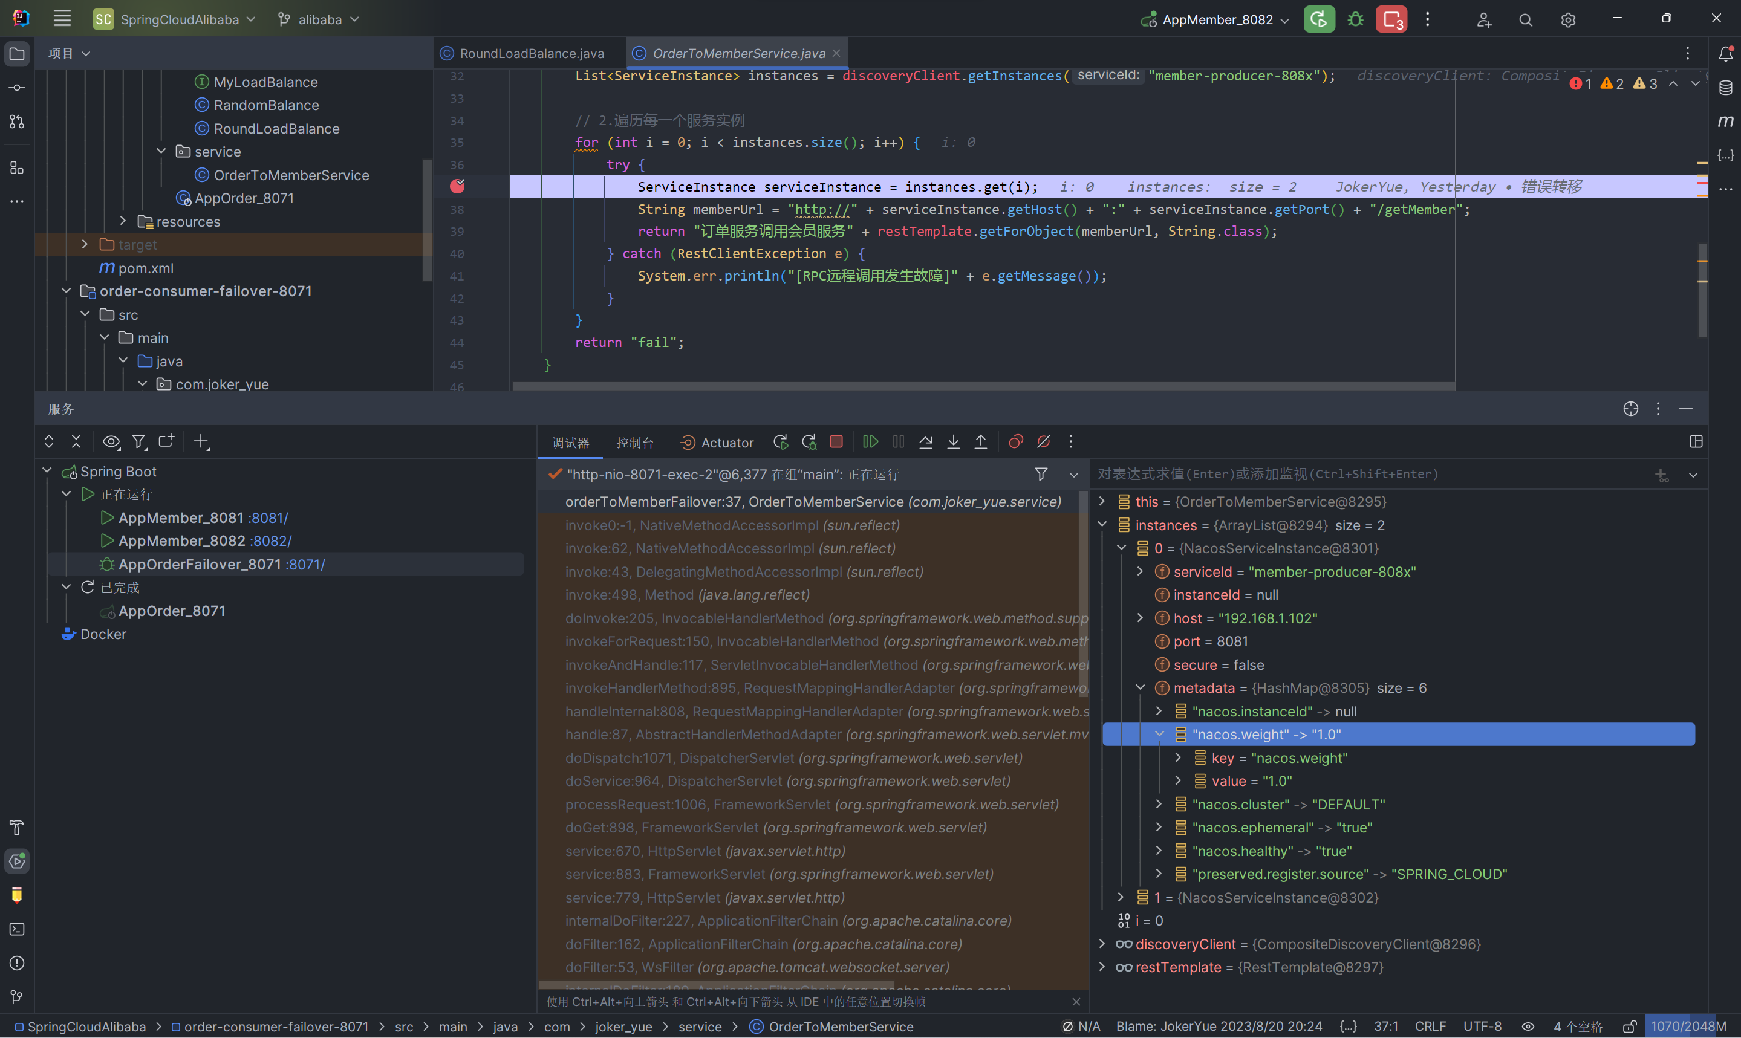The height and width of the screenshot is (1038, 1741).
Task: Switch to RoundLoadBalance.java editor tab
Action: [531, 53]
